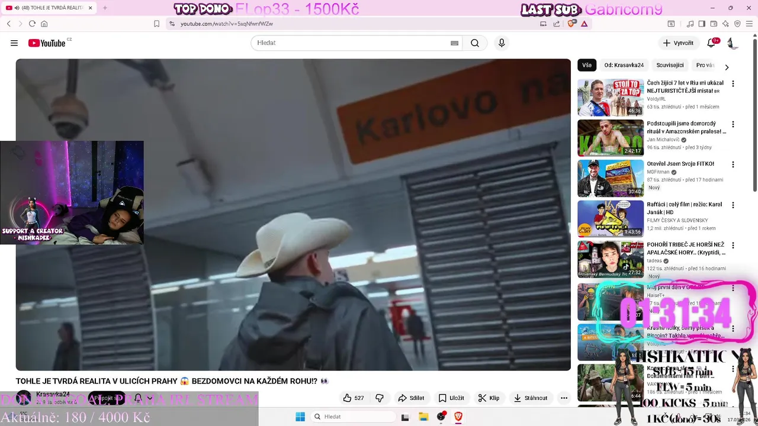Open the account avatar menu
758x426 pixels.
pos(732,43)
